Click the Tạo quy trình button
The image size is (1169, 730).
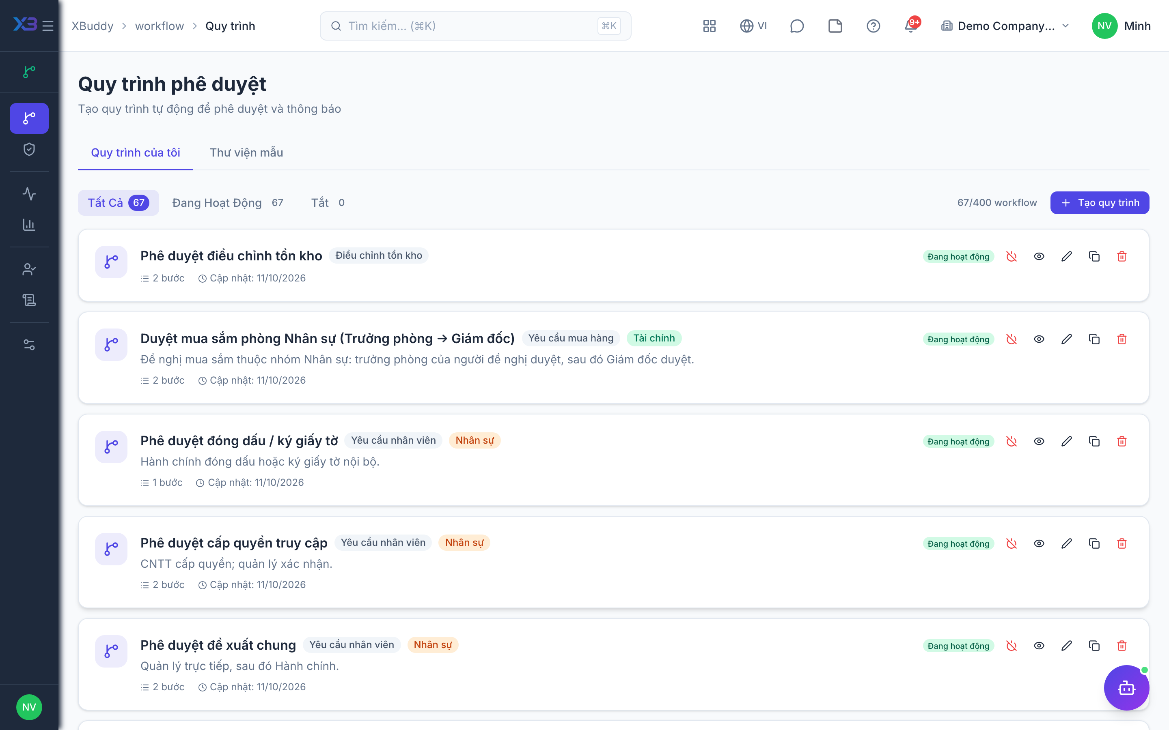[x=1100, y=203]
